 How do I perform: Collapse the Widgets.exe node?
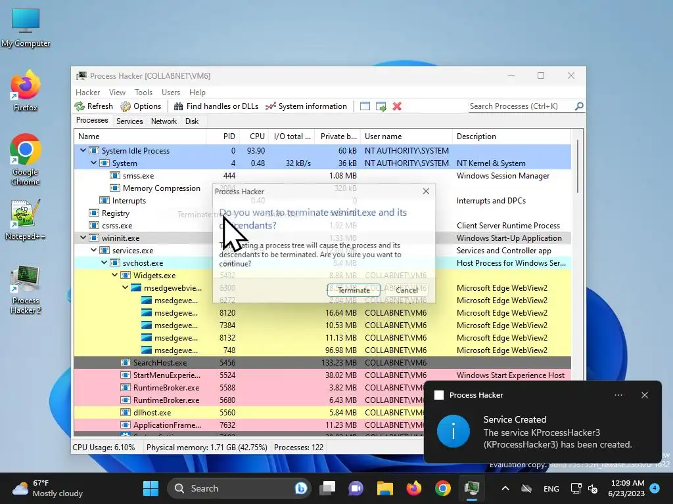[114, 275]
